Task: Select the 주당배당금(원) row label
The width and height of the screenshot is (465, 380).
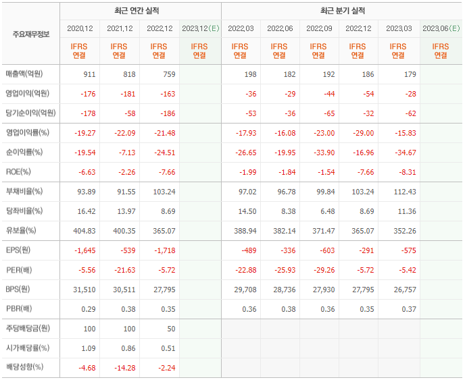Action: pos(28,328)
